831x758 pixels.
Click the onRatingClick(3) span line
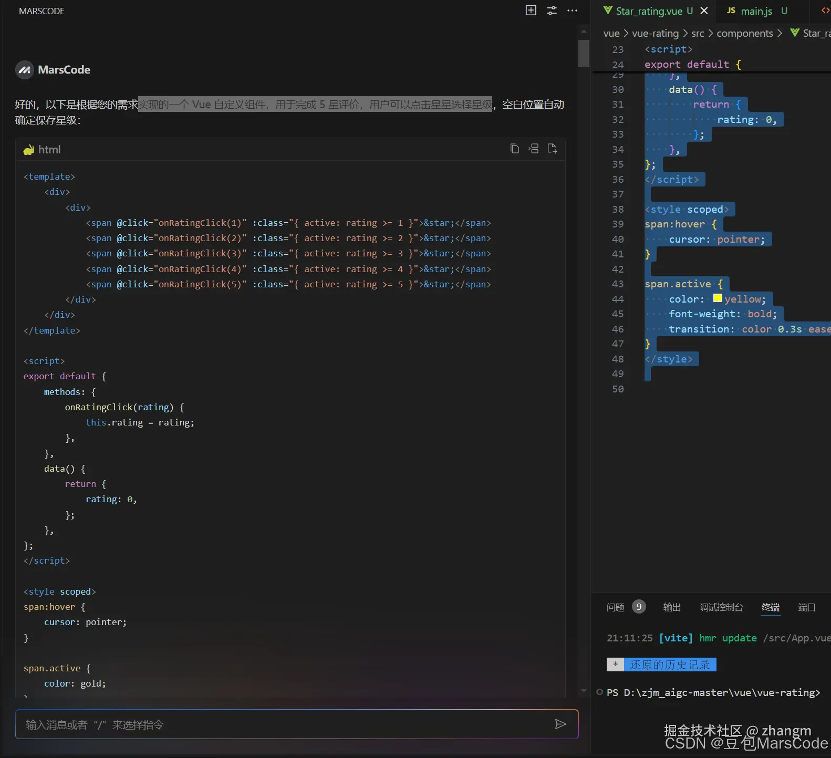click(x=288, y=253)
